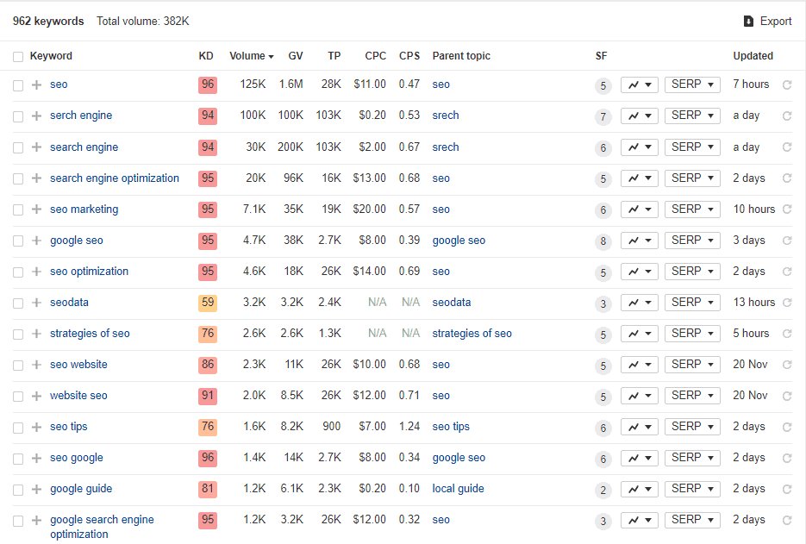Refresh the "seo" row updated 7 hours ago
This screenshot has width=806, height=544.
(x=786, y=84)
